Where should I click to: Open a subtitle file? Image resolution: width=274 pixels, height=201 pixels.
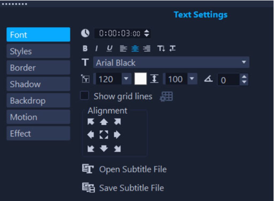click(x=133, y=169)
